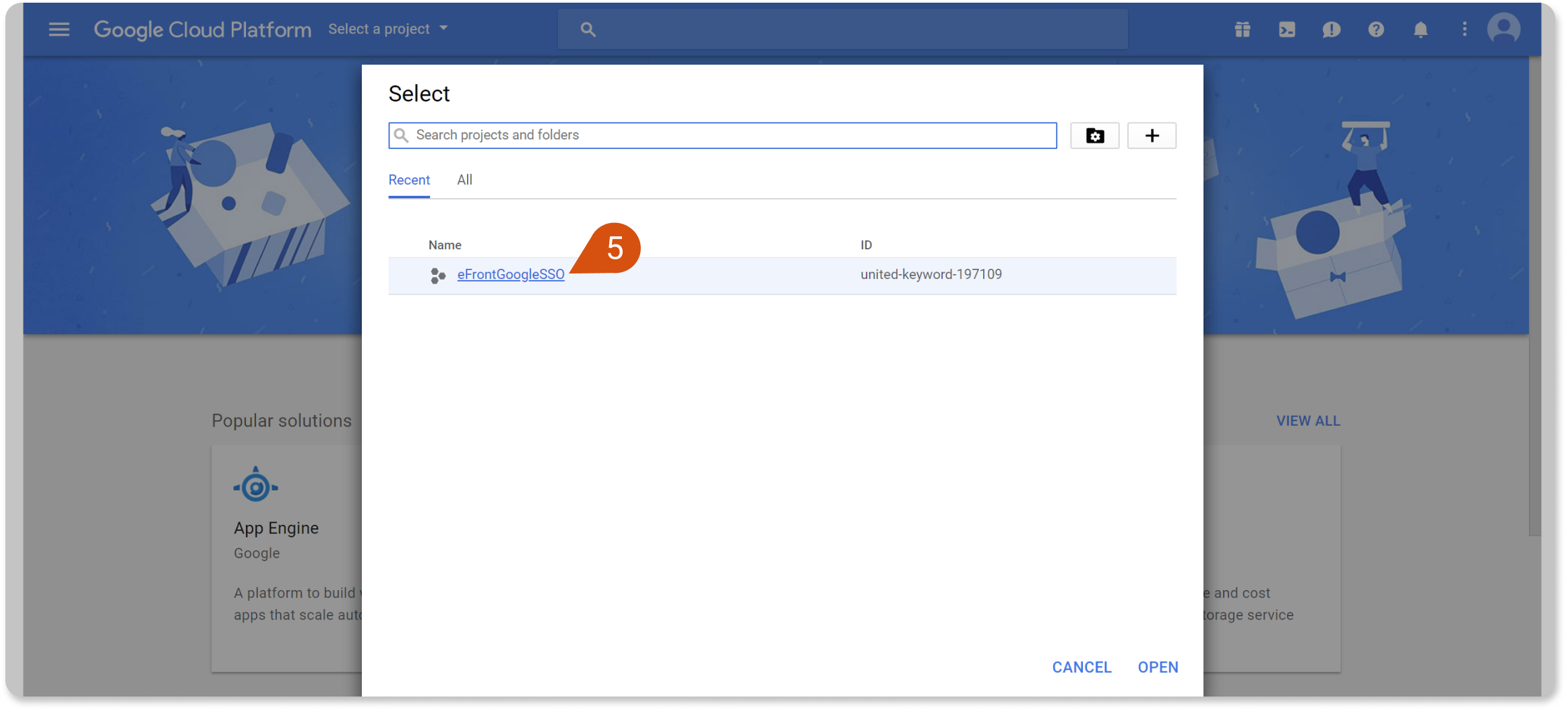Click the VIEW ALL link
Image resolution: width=1566 pixels, height=710 pixels.
pyautogui.click(x=1308, y=421)
